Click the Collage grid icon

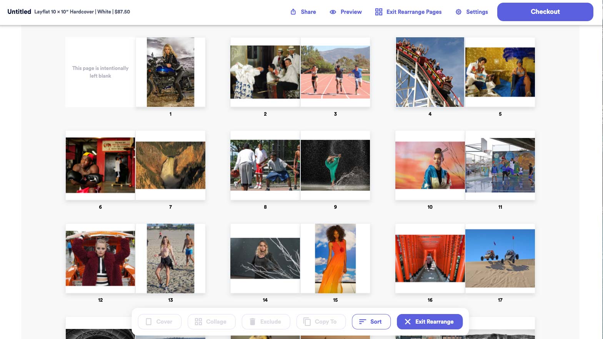pos(198,322)
